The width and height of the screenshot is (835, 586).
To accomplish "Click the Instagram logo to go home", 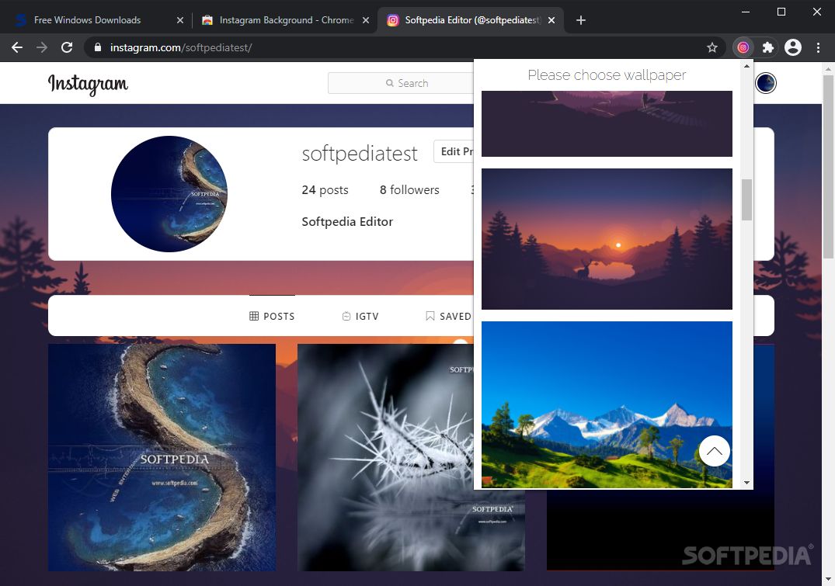I will pyautogui.click(x=87, y=83).
